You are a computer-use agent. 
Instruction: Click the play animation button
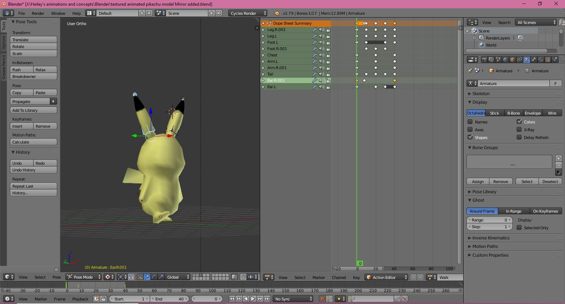(x=253, y=299)
